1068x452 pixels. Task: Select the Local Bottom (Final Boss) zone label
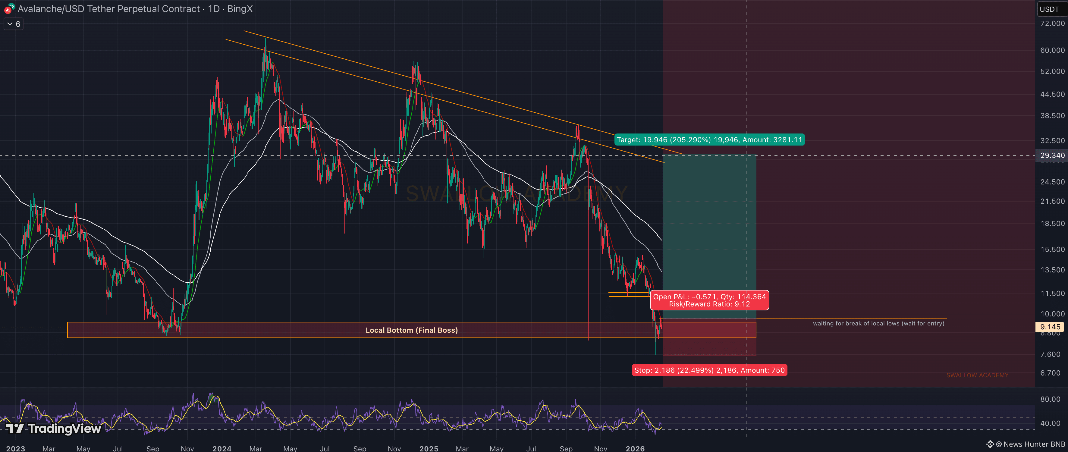click(411, 330)
